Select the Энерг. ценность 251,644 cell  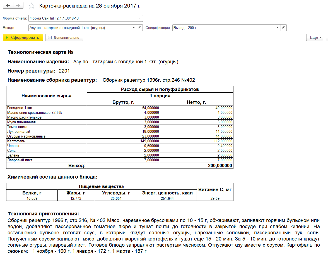(x=167, y=198)
